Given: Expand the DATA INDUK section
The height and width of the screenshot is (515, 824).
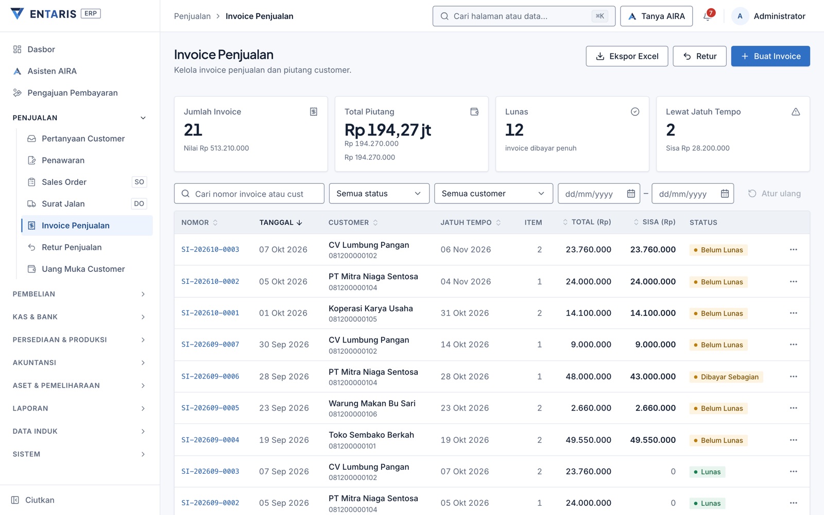Looking at the screenshot, I should point(80,431).
